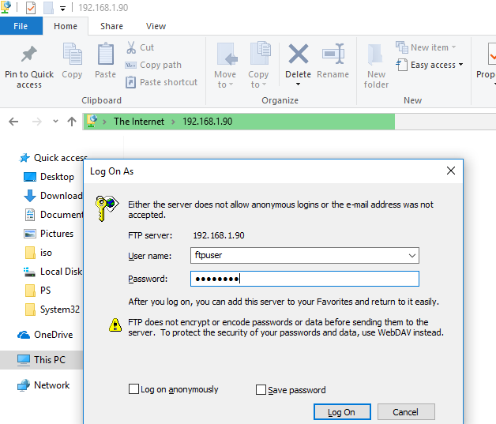Click the Paste clipboard icon

click(x=105, y=54)
